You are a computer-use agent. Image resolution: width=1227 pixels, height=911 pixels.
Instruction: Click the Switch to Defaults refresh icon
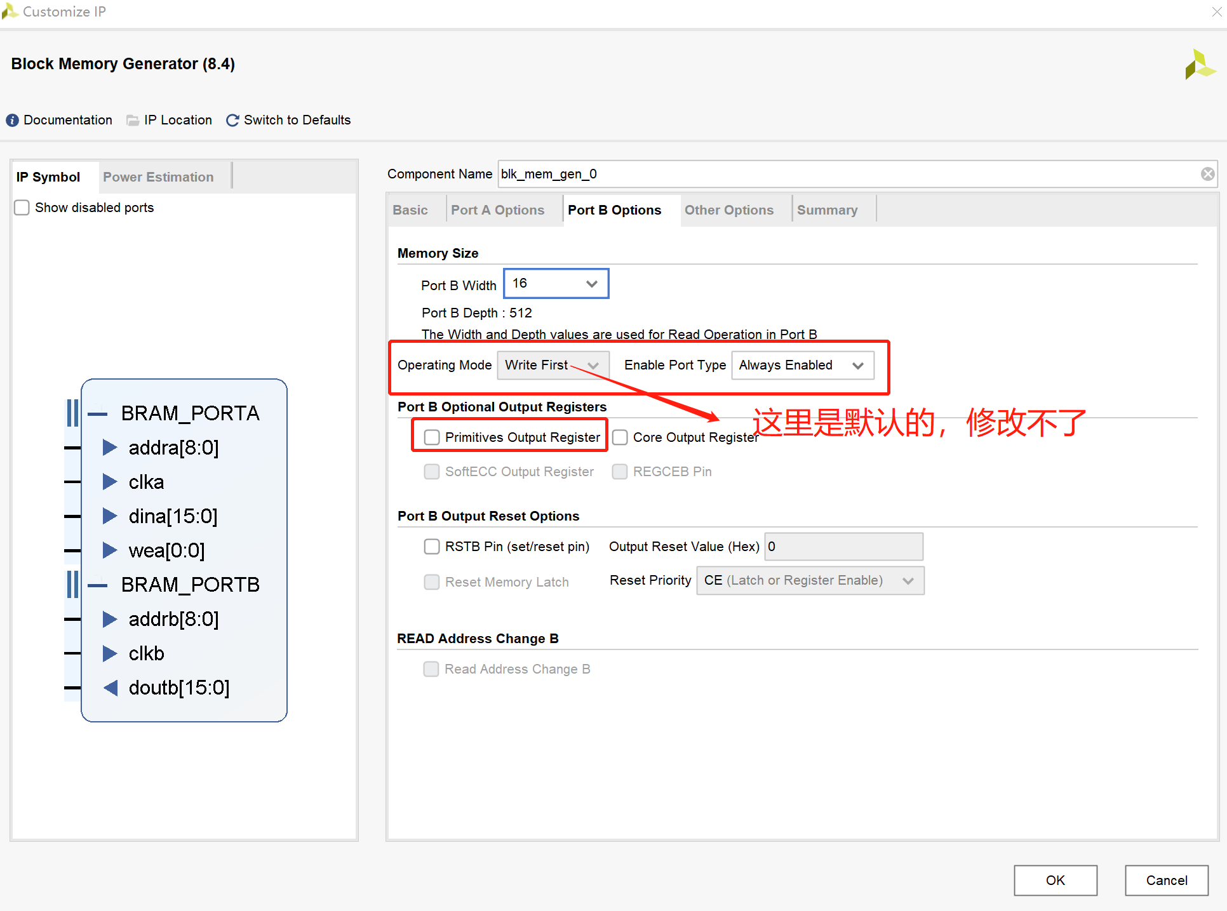tap(232, 121)
